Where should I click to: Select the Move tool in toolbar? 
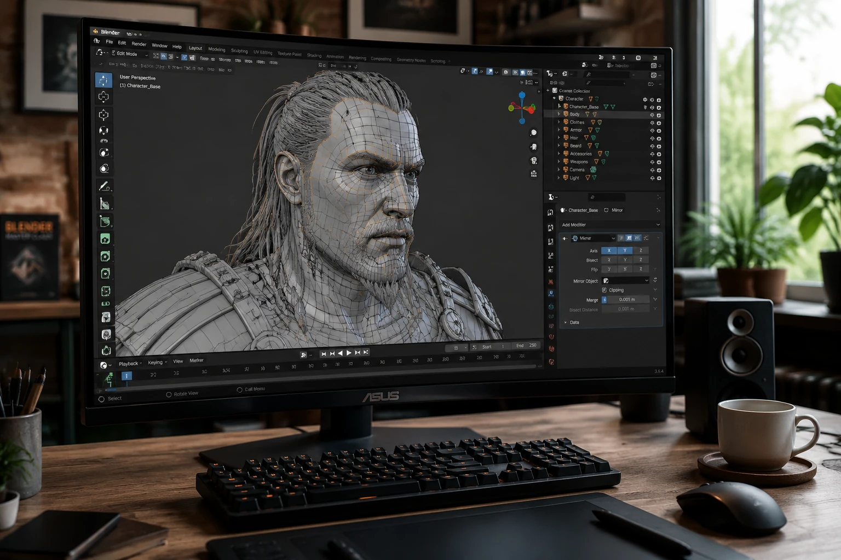click(103, 115)
